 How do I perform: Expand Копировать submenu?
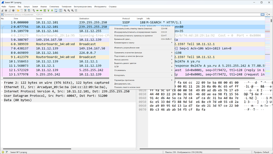click(x=142, y=75)
